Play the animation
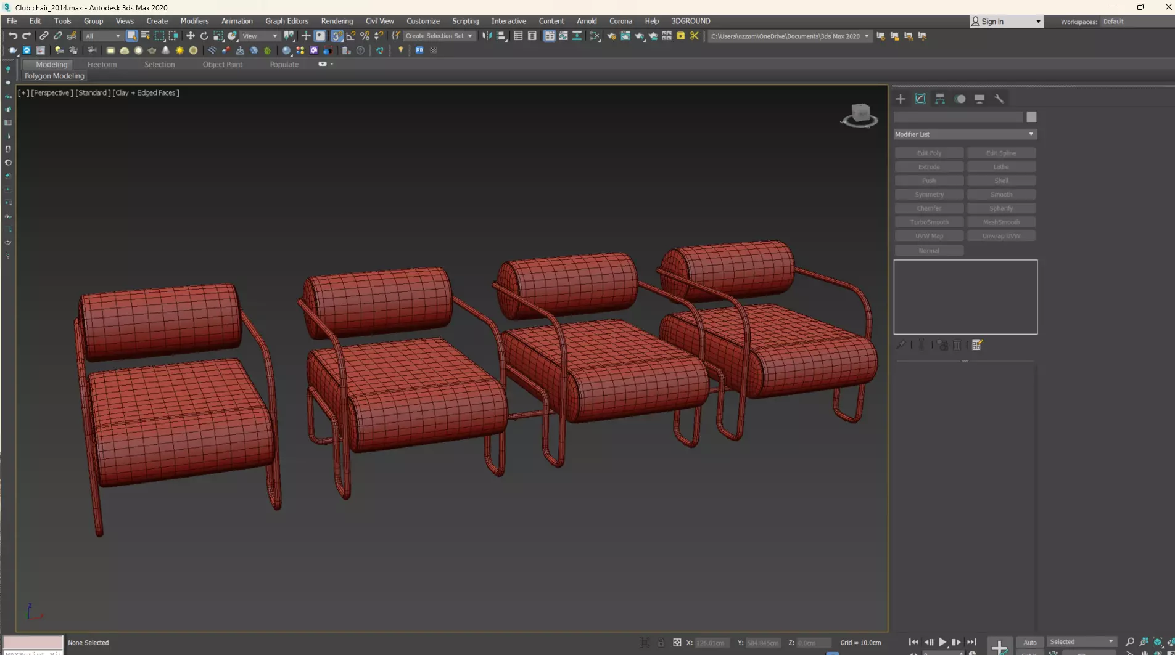 tap(942, 642)
